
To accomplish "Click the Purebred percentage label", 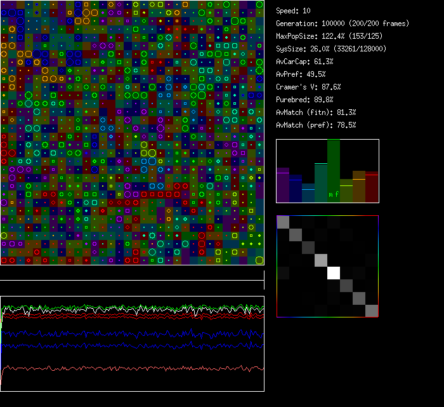I will pyautogui.click(x=306, y=100).
